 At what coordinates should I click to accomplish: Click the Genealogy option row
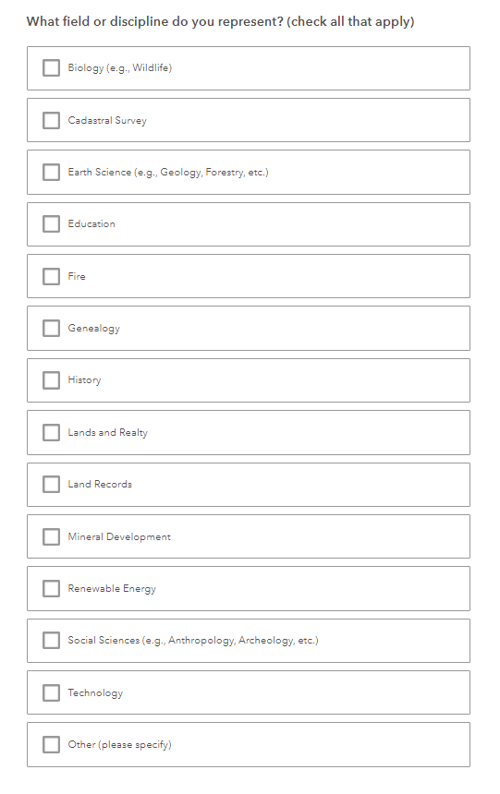249,328
